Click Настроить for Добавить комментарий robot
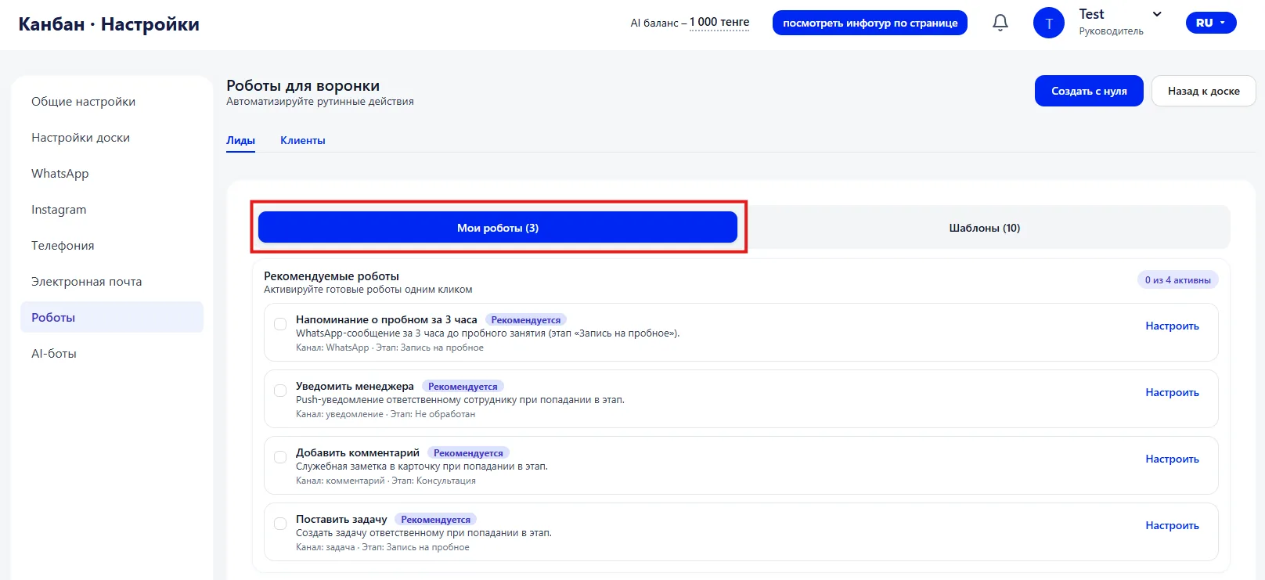 pyautogui.click(x=1172, y=459)
